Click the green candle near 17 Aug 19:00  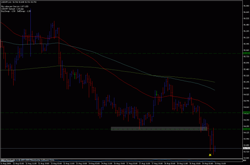point(156,93)
